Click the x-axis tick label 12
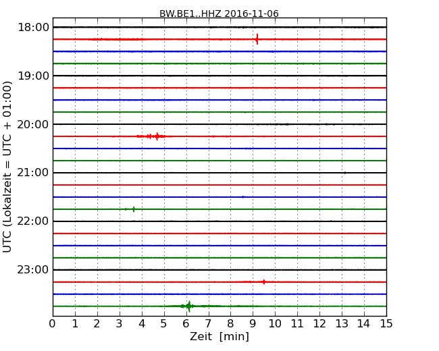439x351 pixels. (x=319, y=324)
